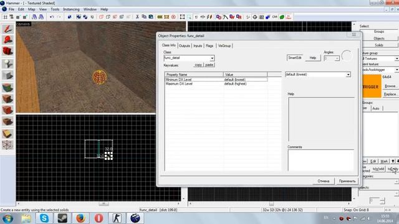Select the Maximum DX Level row
Screen dimensions: 399x224
[x=216, y=84]
